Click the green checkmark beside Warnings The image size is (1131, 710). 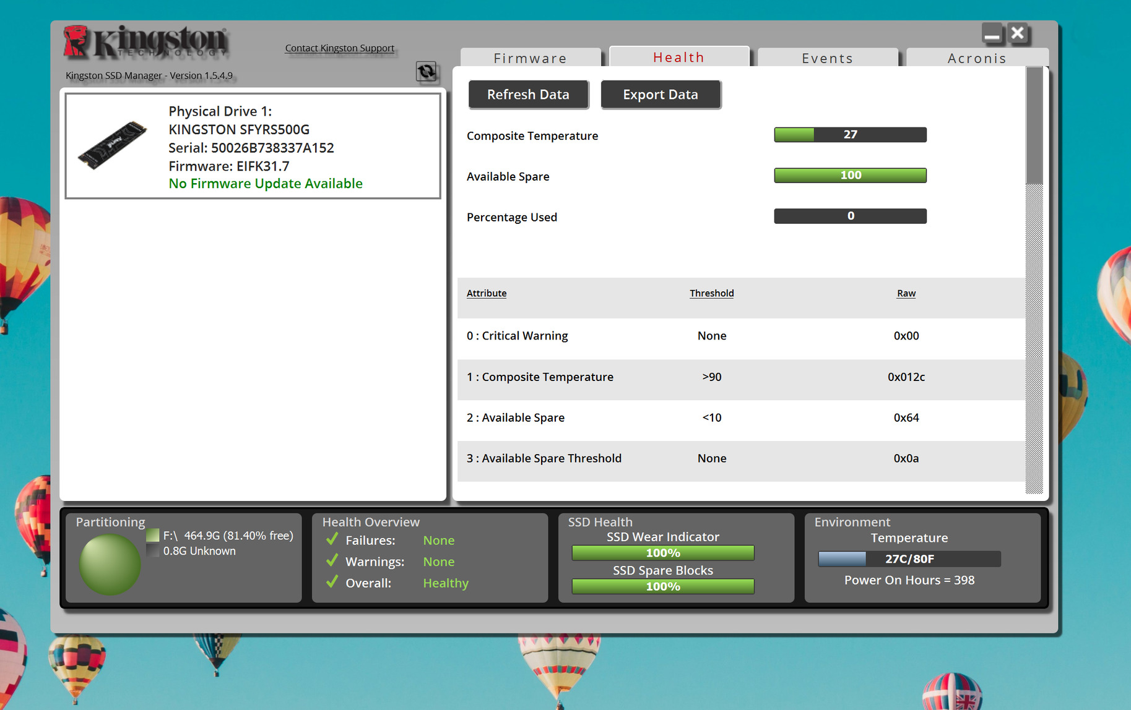332,560
